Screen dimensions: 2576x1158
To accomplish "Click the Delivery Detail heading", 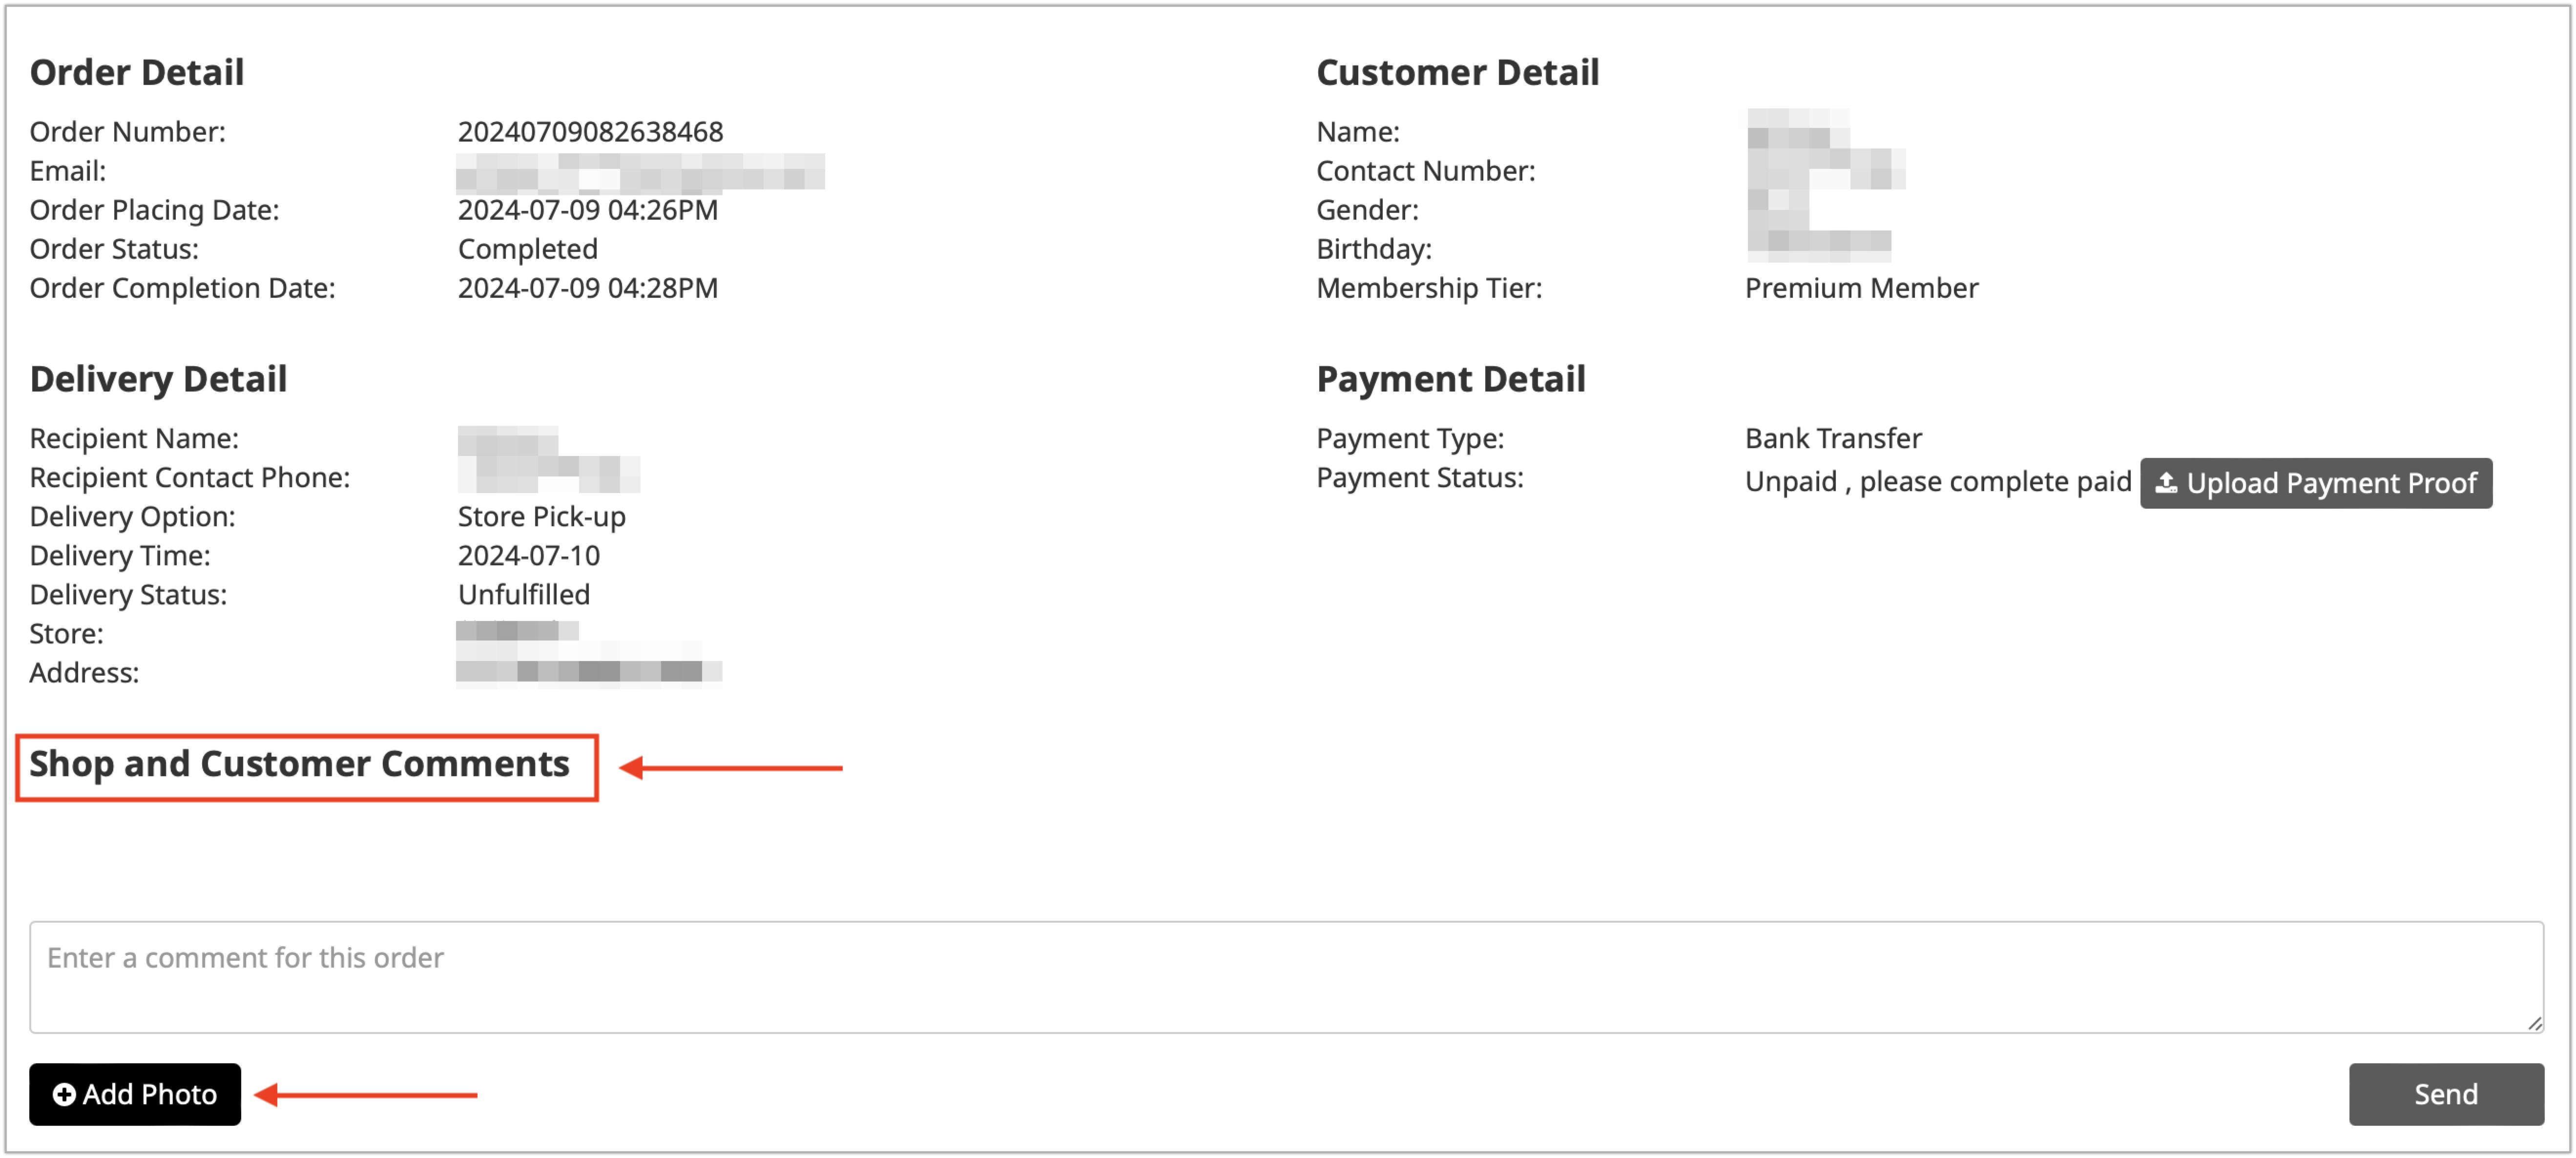I will pos(158,379).
